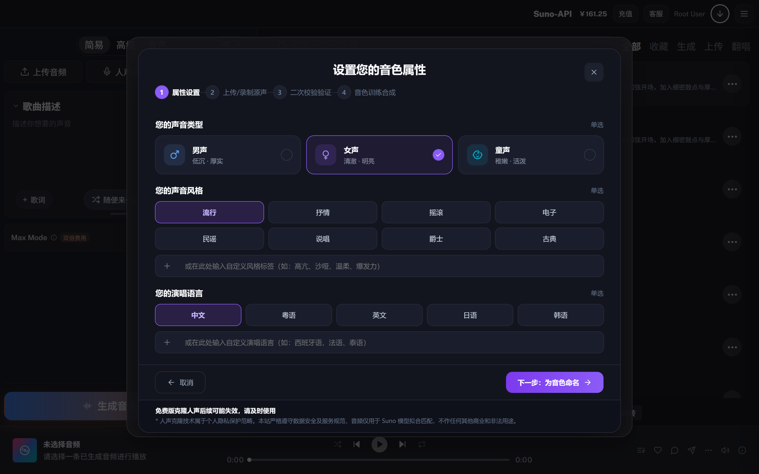Go to step 4 音色训练合成
The image size is (759, 474).
coord(367,92)
